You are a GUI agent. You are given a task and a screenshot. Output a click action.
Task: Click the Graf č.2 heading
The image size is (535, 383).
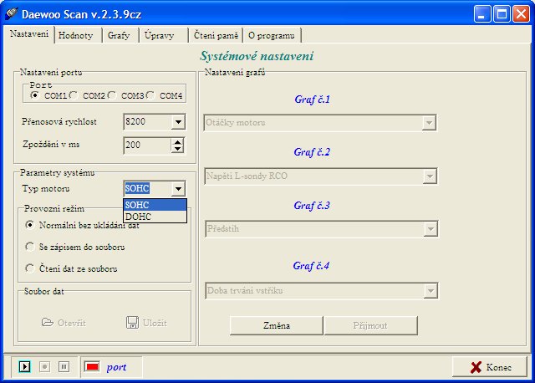pos(312,152)
